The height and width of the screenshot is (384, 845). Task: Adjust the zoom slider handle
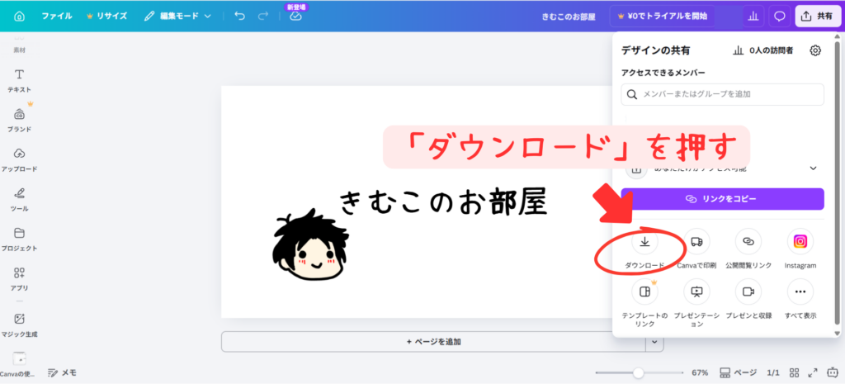tap(639, 372)
